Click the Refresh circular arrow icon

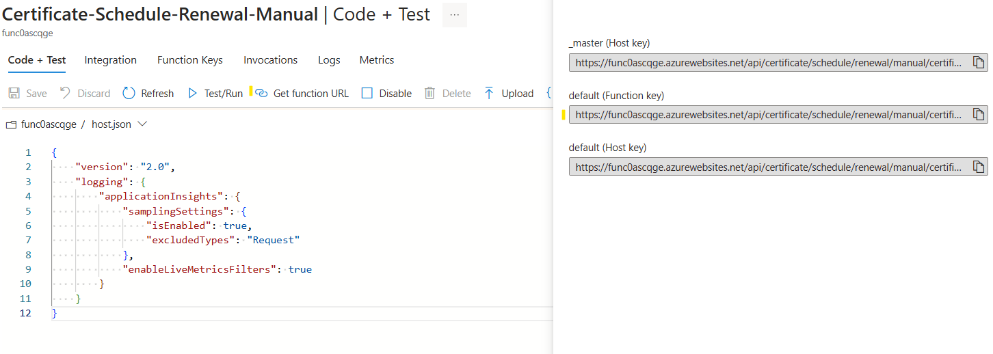tap(129, 93)
